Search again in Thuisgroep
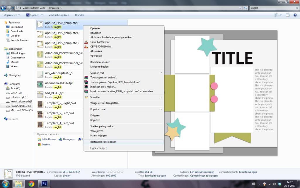Viewport: 300px width, 188px height. [x=67, y=139]
